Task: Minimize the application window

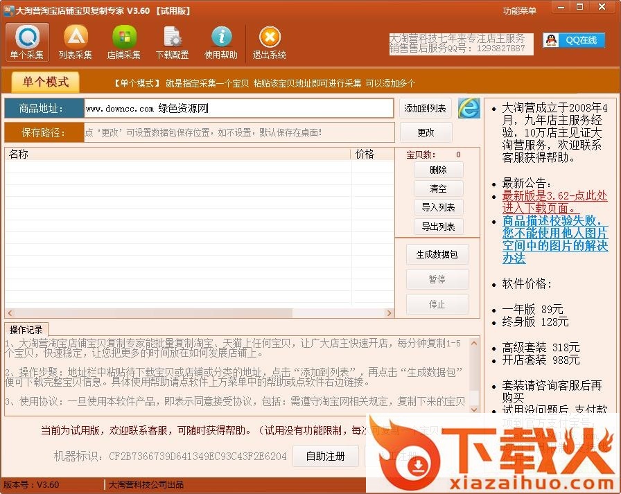Action: (x=561, y=7)
